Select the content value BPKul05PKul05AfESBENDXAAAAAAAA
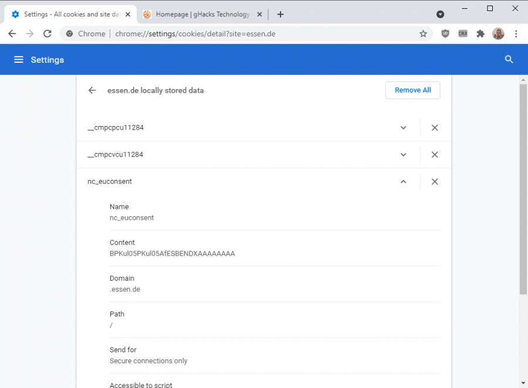Image resolution: width=528 pixels, height=388 pixels. [x=172, y=253]
